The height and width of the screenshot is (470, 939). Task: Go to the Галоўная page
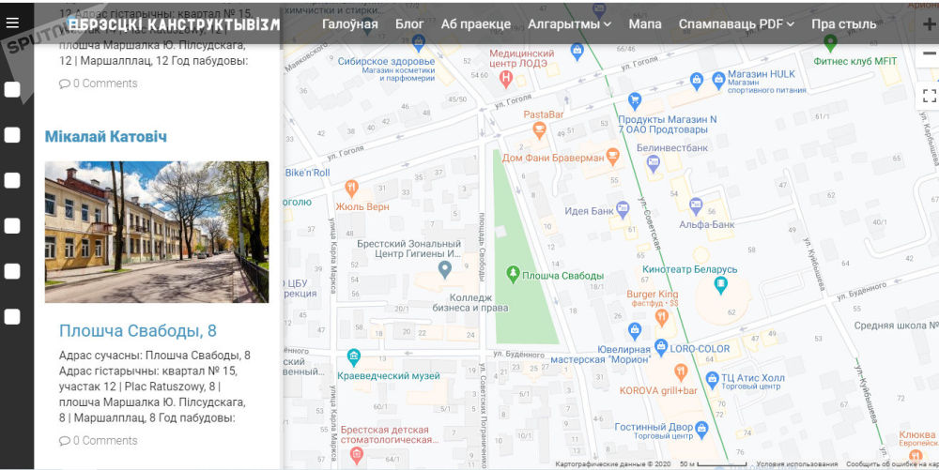(x=349, y=23)
